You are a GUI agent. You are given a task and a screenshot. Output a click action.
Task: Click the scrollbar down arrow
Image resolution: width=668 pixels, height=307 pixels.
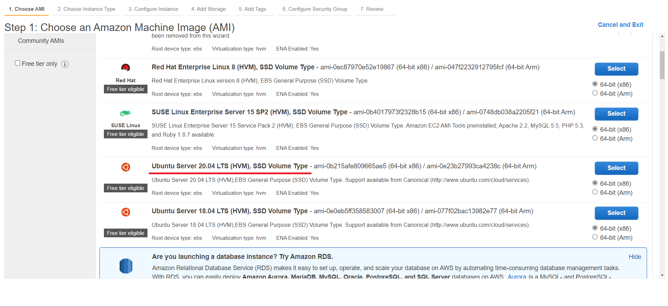click(x=662, y=275)
